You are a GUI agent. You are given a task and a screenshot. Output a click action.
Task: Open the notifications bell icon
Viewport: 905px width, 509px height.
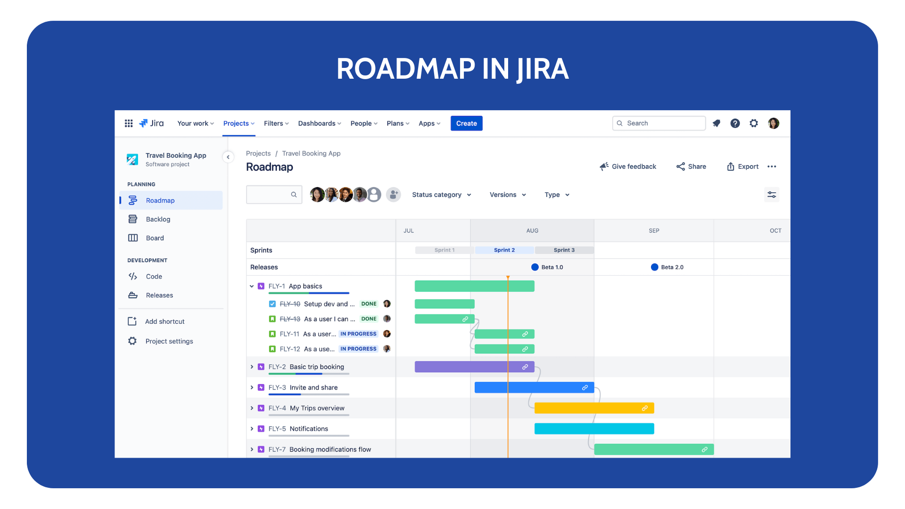[x=716, y=123]
